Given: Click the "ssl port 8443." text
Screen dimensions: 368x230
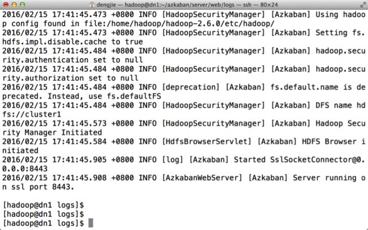Looking at the screenshot, I should pyautogui.click(x=42, y=187).
